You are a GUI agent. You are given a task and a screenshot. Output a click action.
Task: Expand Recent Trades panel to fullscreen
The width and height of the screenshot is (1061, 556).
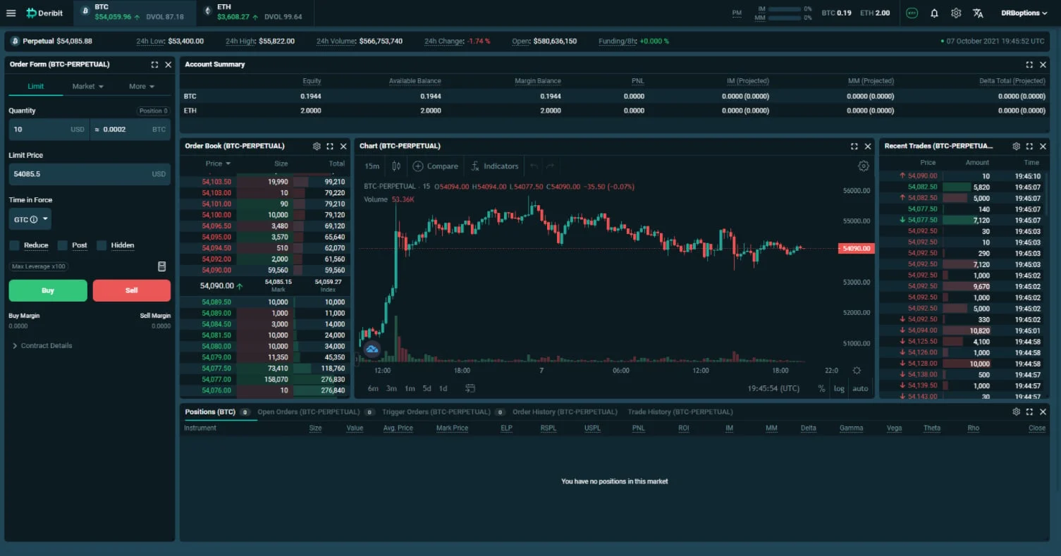(x=1029, y=146)
